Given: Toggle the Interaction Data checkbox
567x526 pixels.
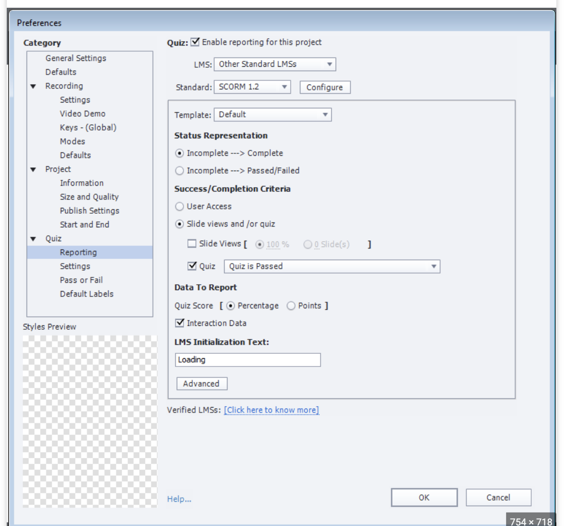Looking at the screenshot, I should (x=180, y=323).
